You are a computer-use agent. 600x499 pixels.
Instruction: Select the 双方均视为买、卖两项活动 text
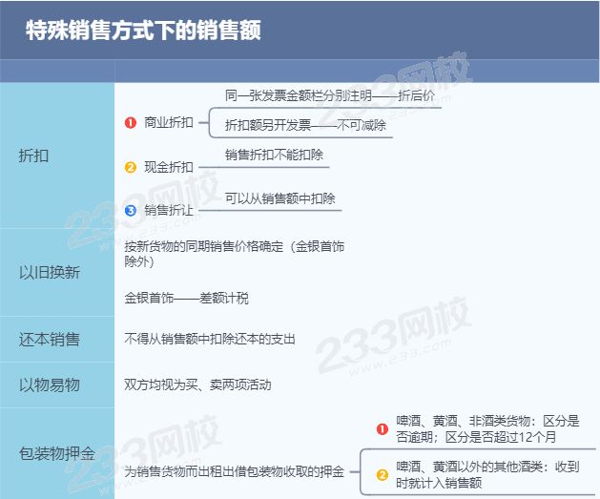(x=197, y=385)
